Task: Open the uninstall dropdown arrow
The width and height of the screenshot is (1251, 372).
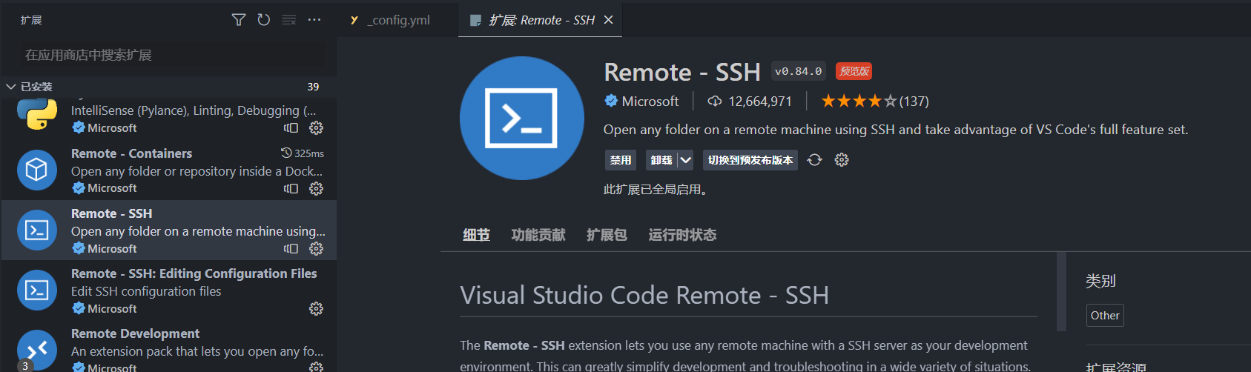Action: pos(686,160)
